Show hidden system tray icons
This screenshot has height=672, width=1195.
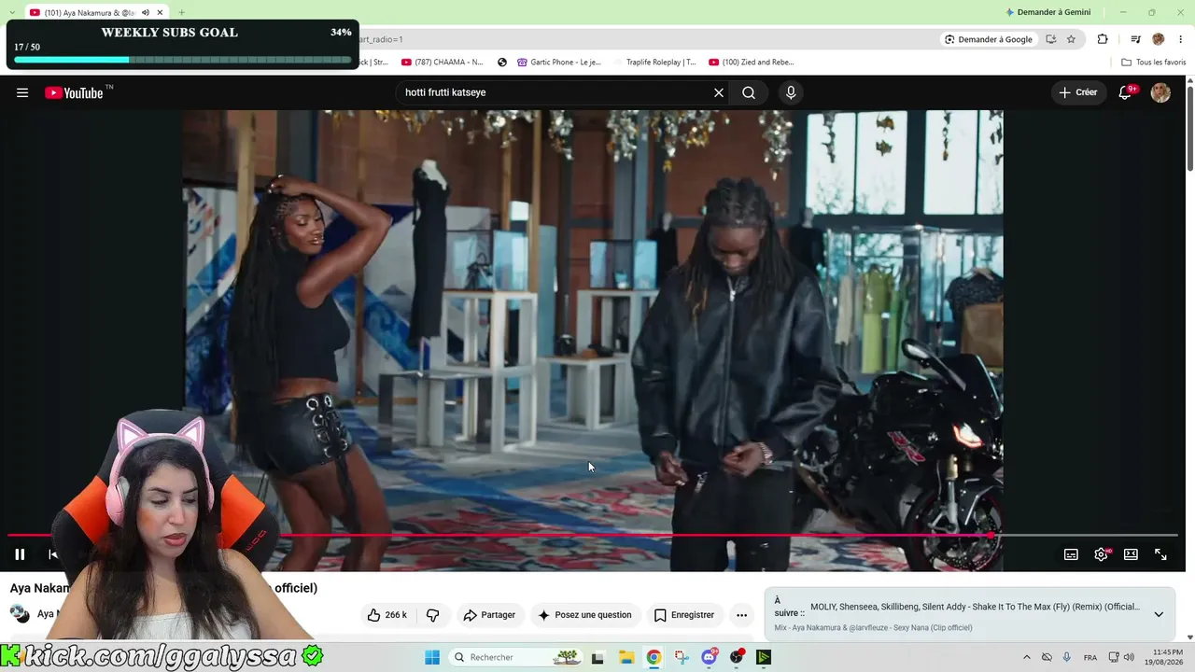(1027, 657)
